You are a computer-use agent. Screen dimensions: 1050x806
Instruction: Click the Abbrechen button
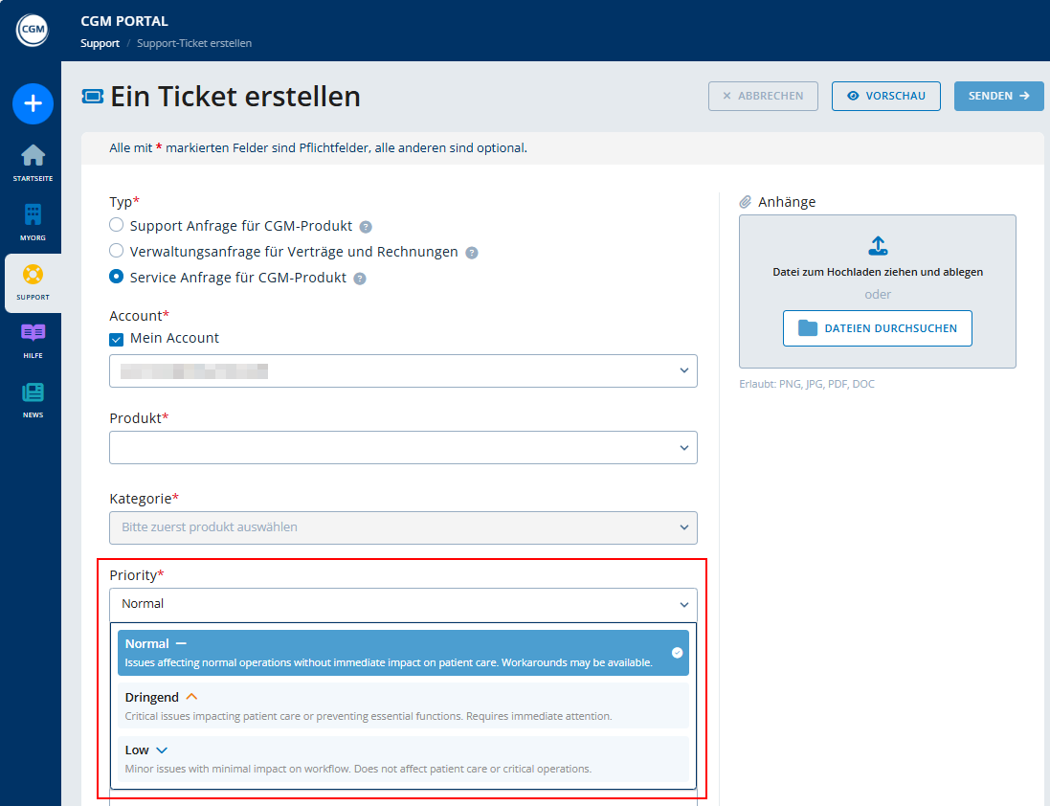(x=763, y=96)
